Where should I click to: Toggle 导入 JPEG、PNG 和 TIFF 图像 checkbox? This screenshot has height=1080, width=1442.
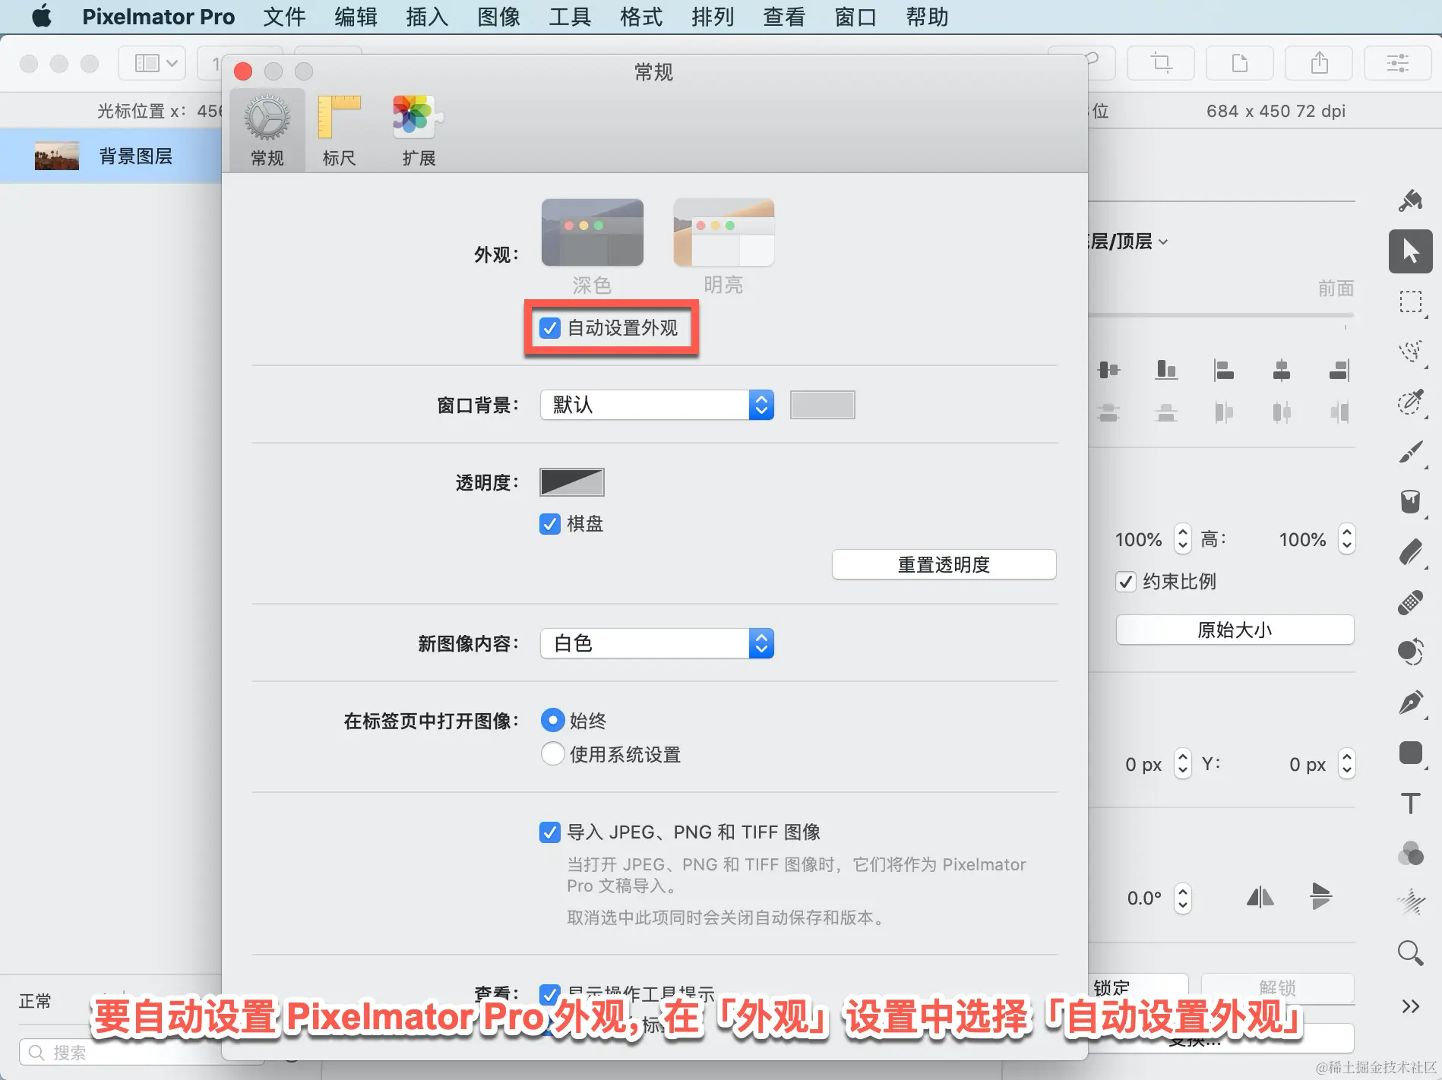[x=550, y=832]
